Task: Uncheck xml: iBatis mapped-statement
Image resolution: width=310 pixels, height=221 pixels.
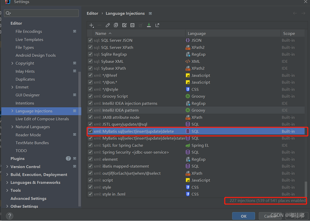Action: coord(90,166)
